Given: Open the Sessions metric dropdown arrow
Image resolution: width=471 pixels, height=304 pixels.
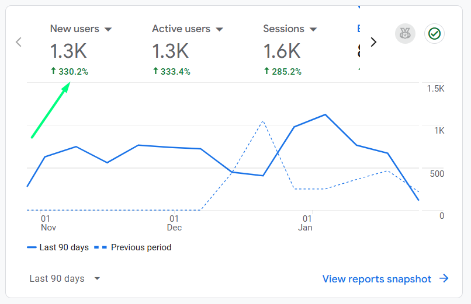Looking at the screenshot, I should 313,29.
